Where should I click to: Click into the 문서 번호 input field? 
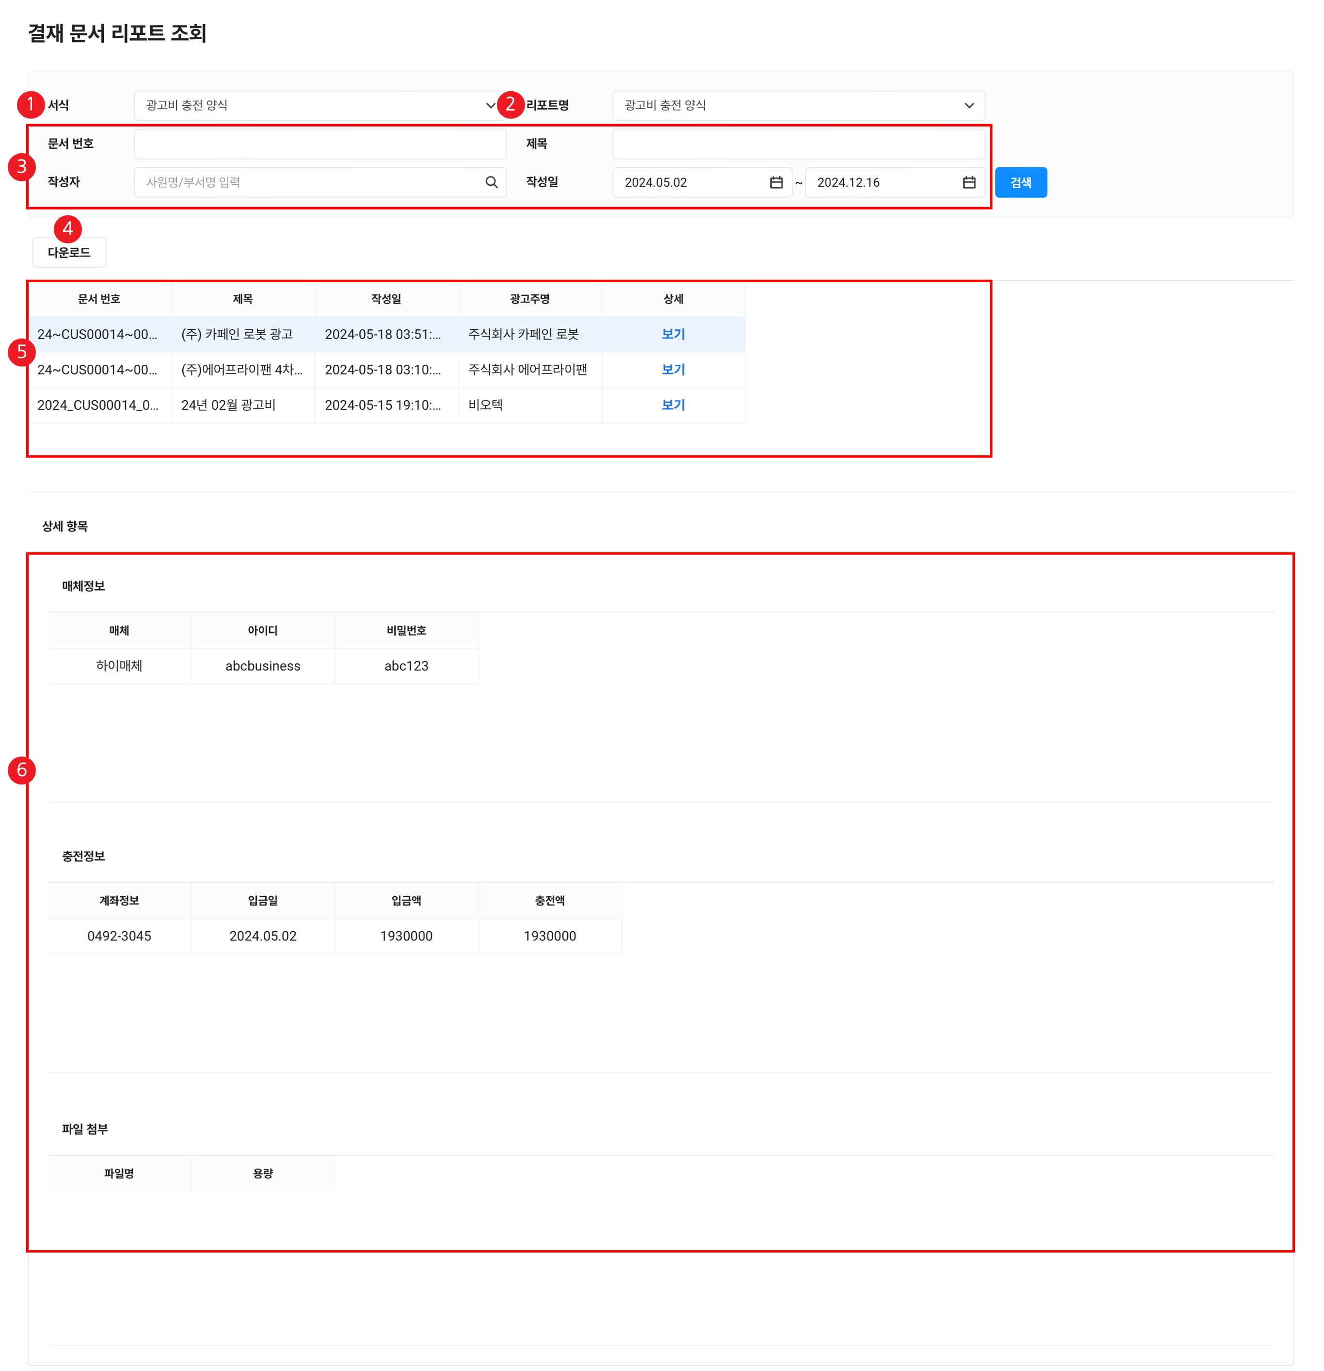(x=319, y=144)
